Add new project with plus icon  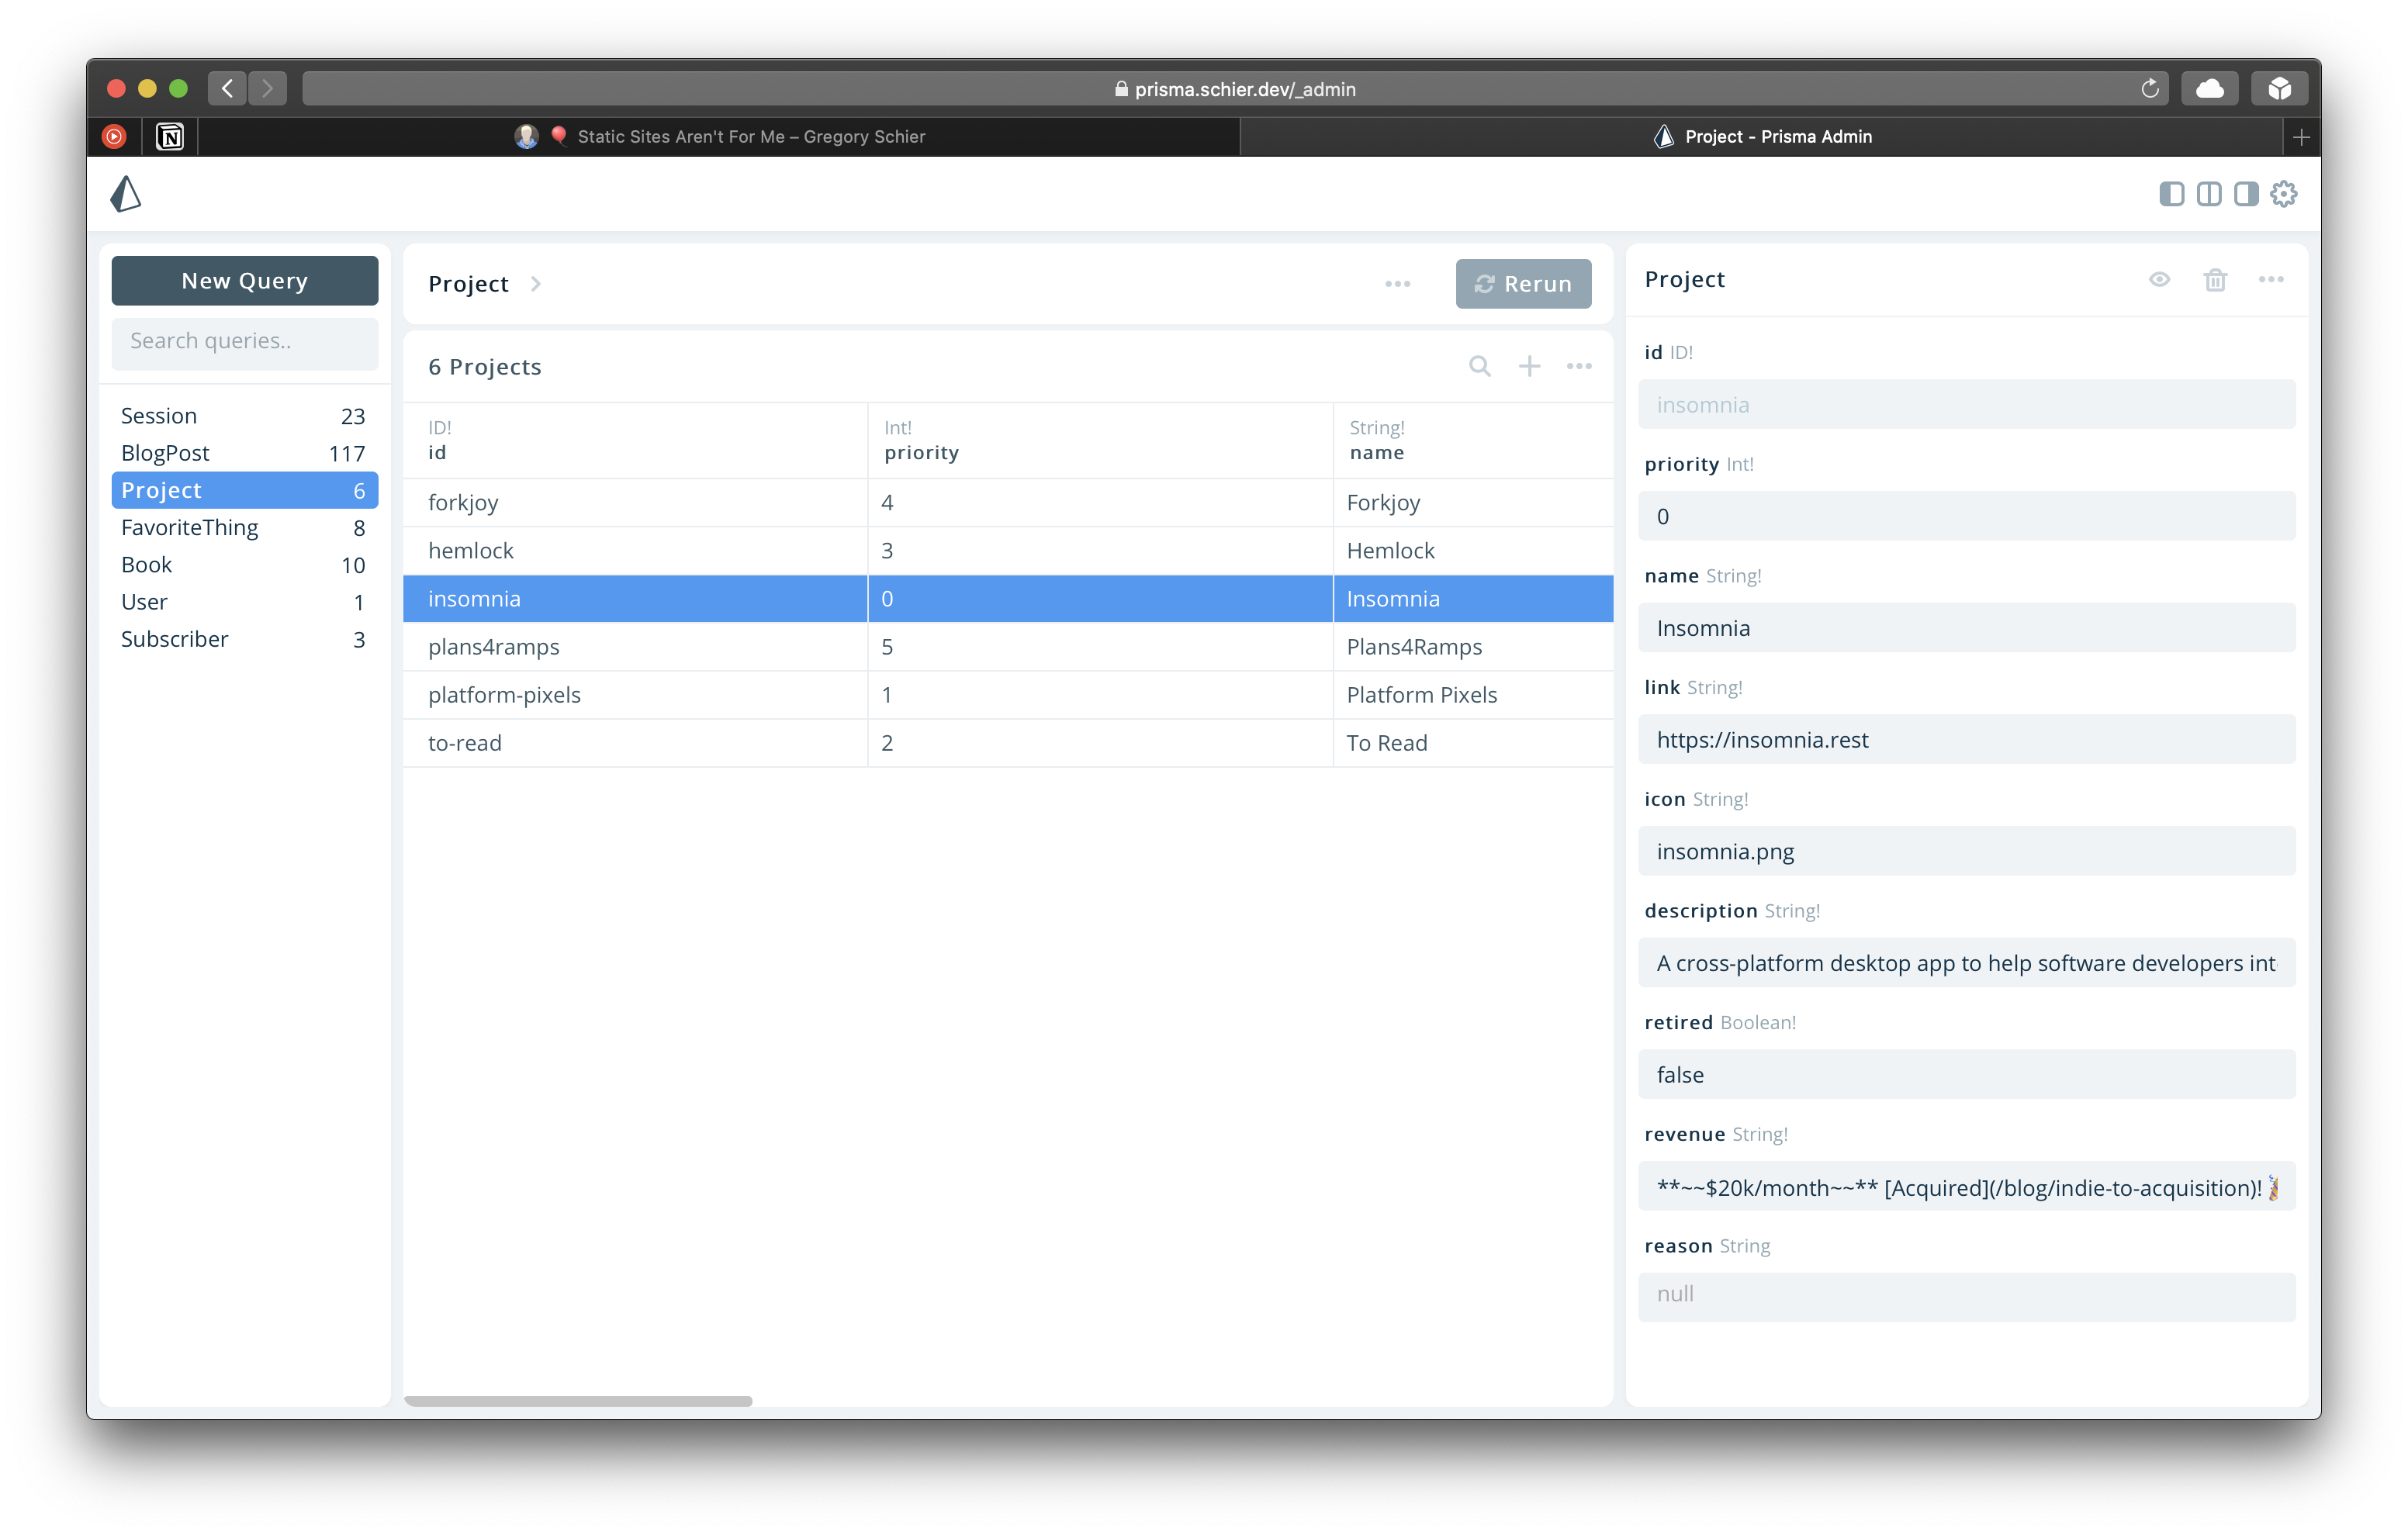click(x=1529, y=366)
